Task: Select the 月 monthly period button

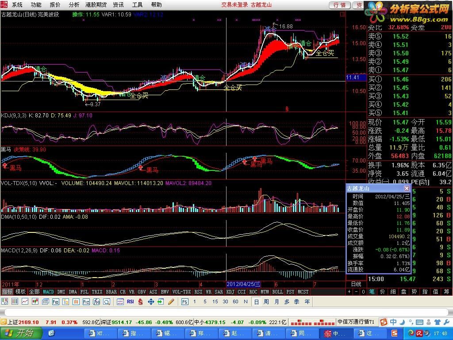Action: [x=276, y=302]
